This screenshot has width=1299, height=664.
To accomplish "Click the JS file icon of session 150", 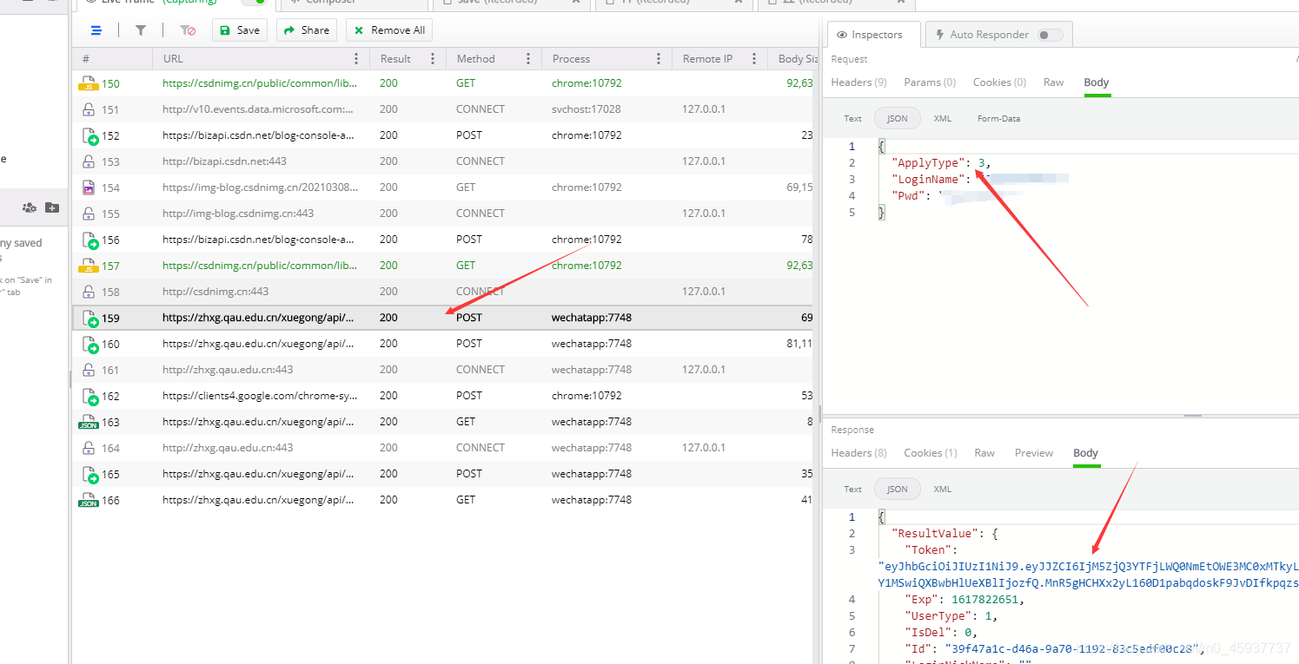I will tap(89, 83).
